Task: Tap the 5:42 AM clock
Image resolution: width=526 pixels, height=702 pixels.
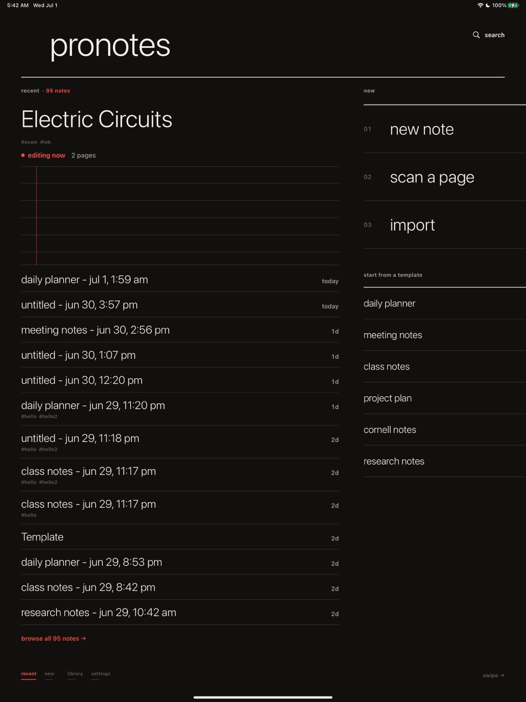Action: 18,5
